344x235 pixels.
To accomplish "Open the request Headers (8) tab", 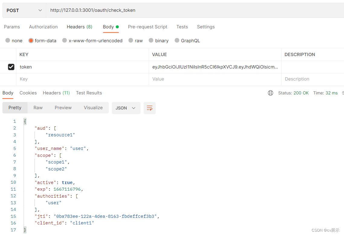I will [79, 27].
